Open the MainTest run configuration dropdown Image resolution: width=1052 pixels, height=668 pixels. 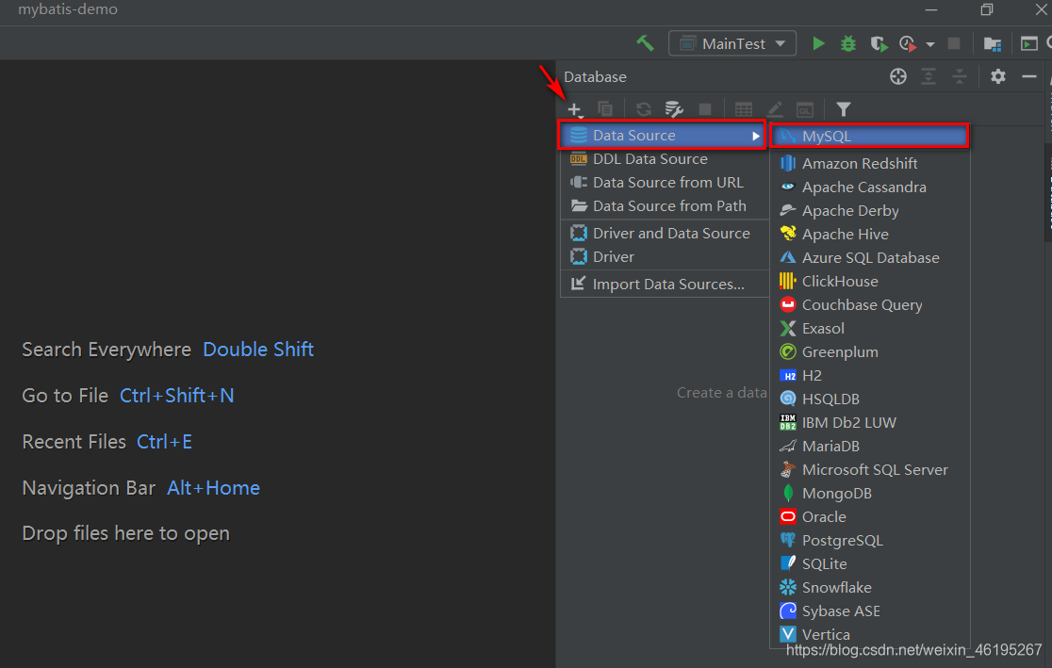point(732,42)
